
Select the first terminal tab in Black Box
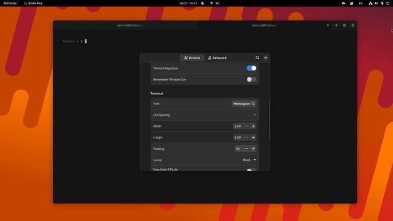click(x=130, y=25)
